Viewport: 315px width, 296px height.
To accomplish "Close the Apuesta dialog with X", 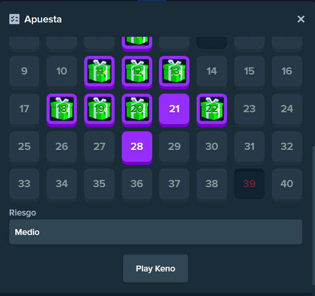I will 301,19.
